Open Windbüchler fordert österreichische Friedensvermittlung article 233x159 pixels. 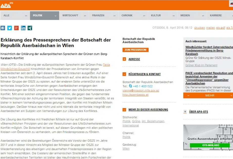pyautogui.click(x=209, y=50)
